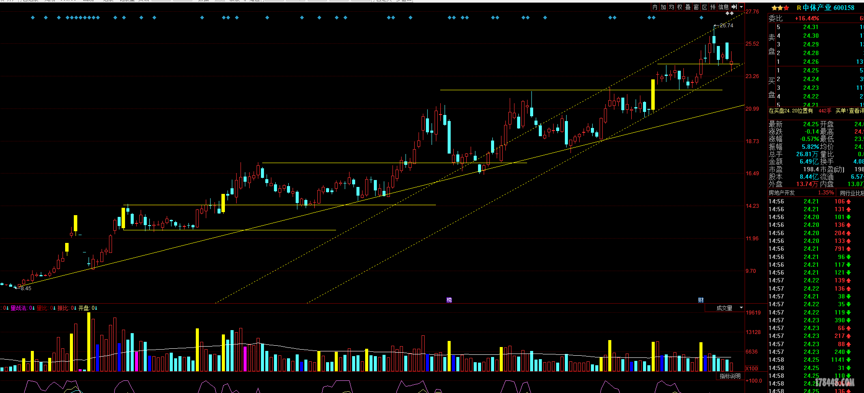Click the 振比 indicator label
The image size is (864, 393).
point(63,308)
